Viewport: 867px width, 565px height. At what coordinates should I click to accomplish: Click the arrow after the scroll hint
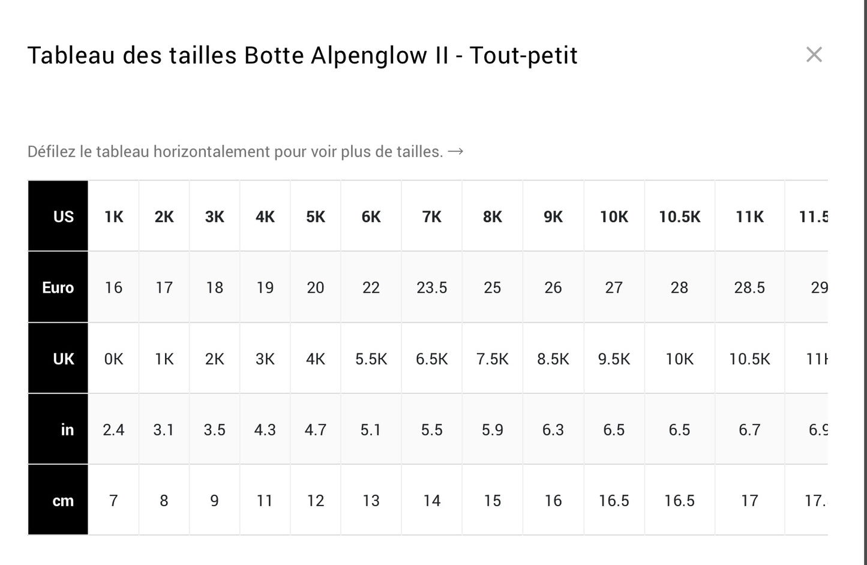click(x=456, y=151)
